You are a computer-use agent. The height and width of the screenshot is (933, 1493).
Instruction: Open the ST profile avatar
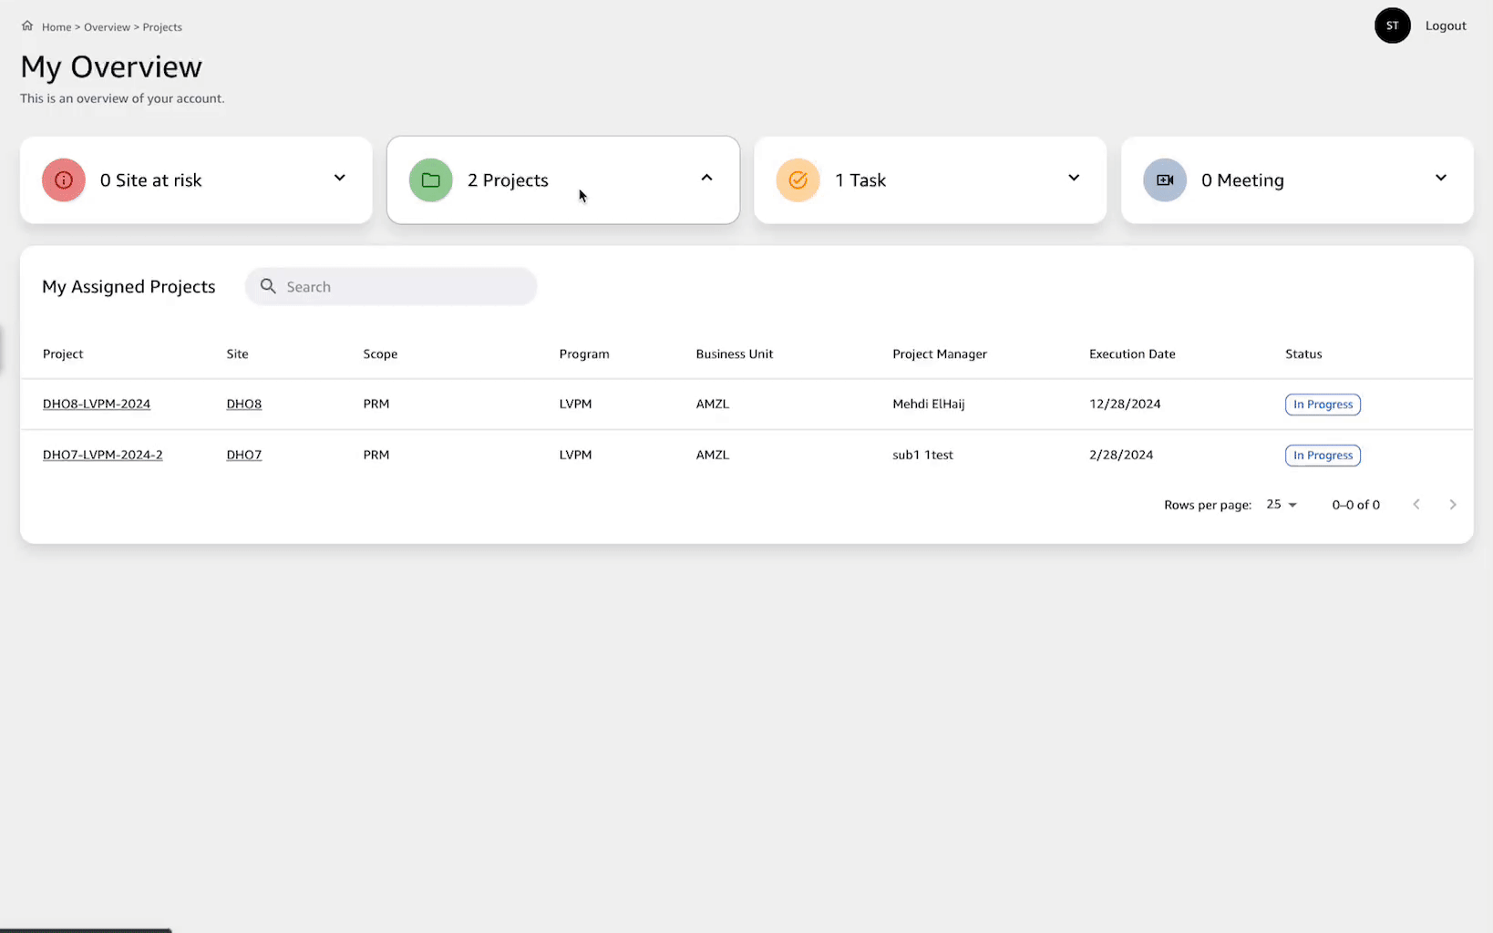[1392, 26]
